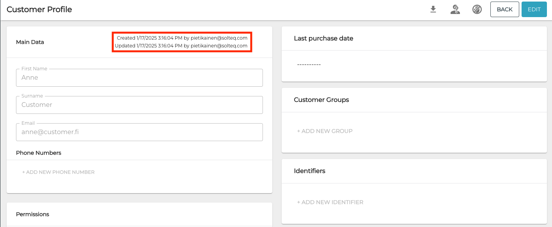Click the Email field with anne@customer.fi

[x=139, y=132]
